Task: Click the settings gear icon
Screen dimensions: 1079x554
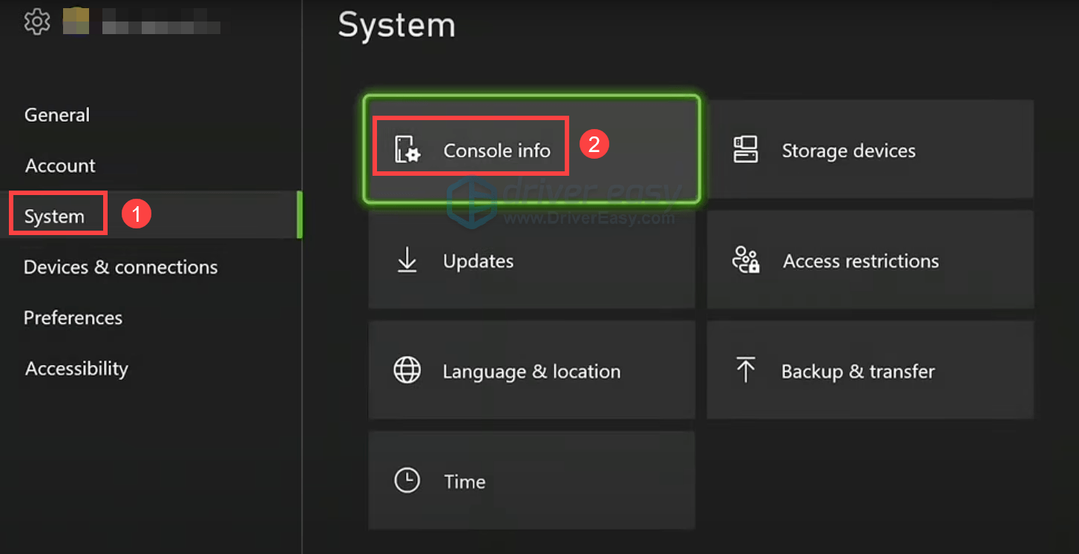Action: [37, 22]
